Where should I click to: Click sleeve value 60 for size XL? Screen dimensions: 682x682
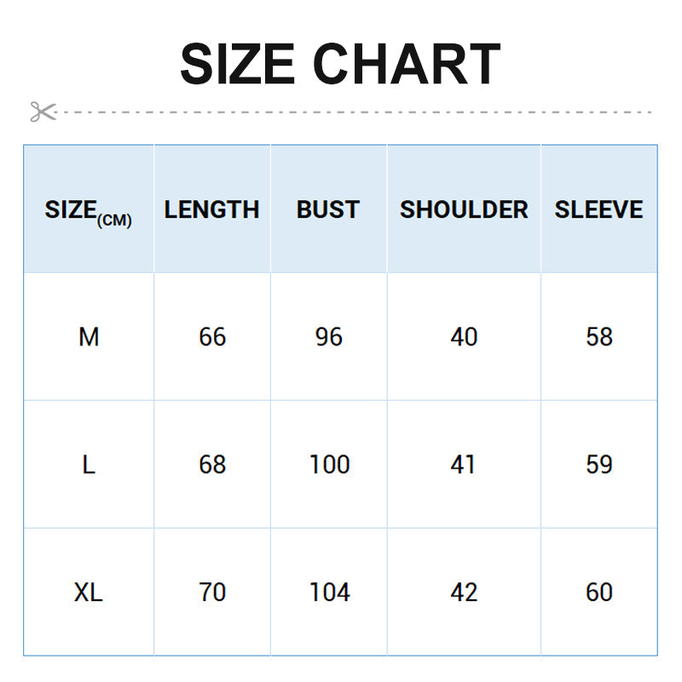pos(599,592)
